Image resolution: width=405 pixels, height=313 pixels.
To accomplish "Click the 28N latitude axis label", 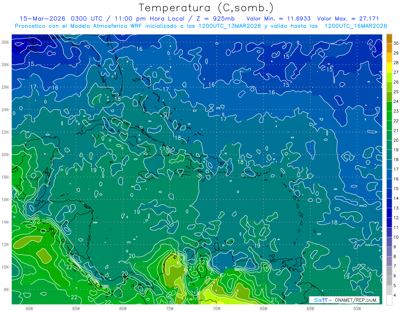I will pyautogui.click(x=5, y=64).
